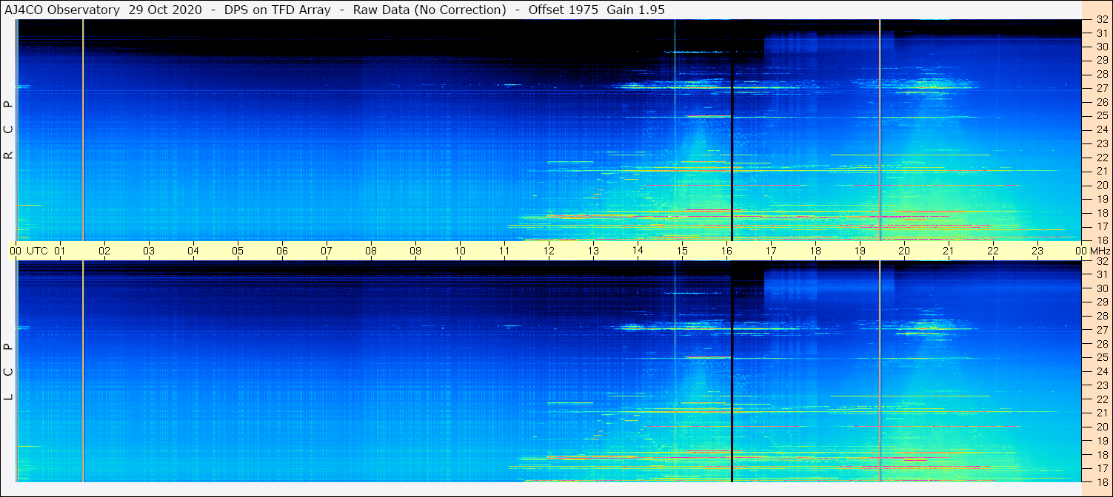Click hour label '20' on time axis
Screen dimensions: 1113x497
(x=904, y=251)
